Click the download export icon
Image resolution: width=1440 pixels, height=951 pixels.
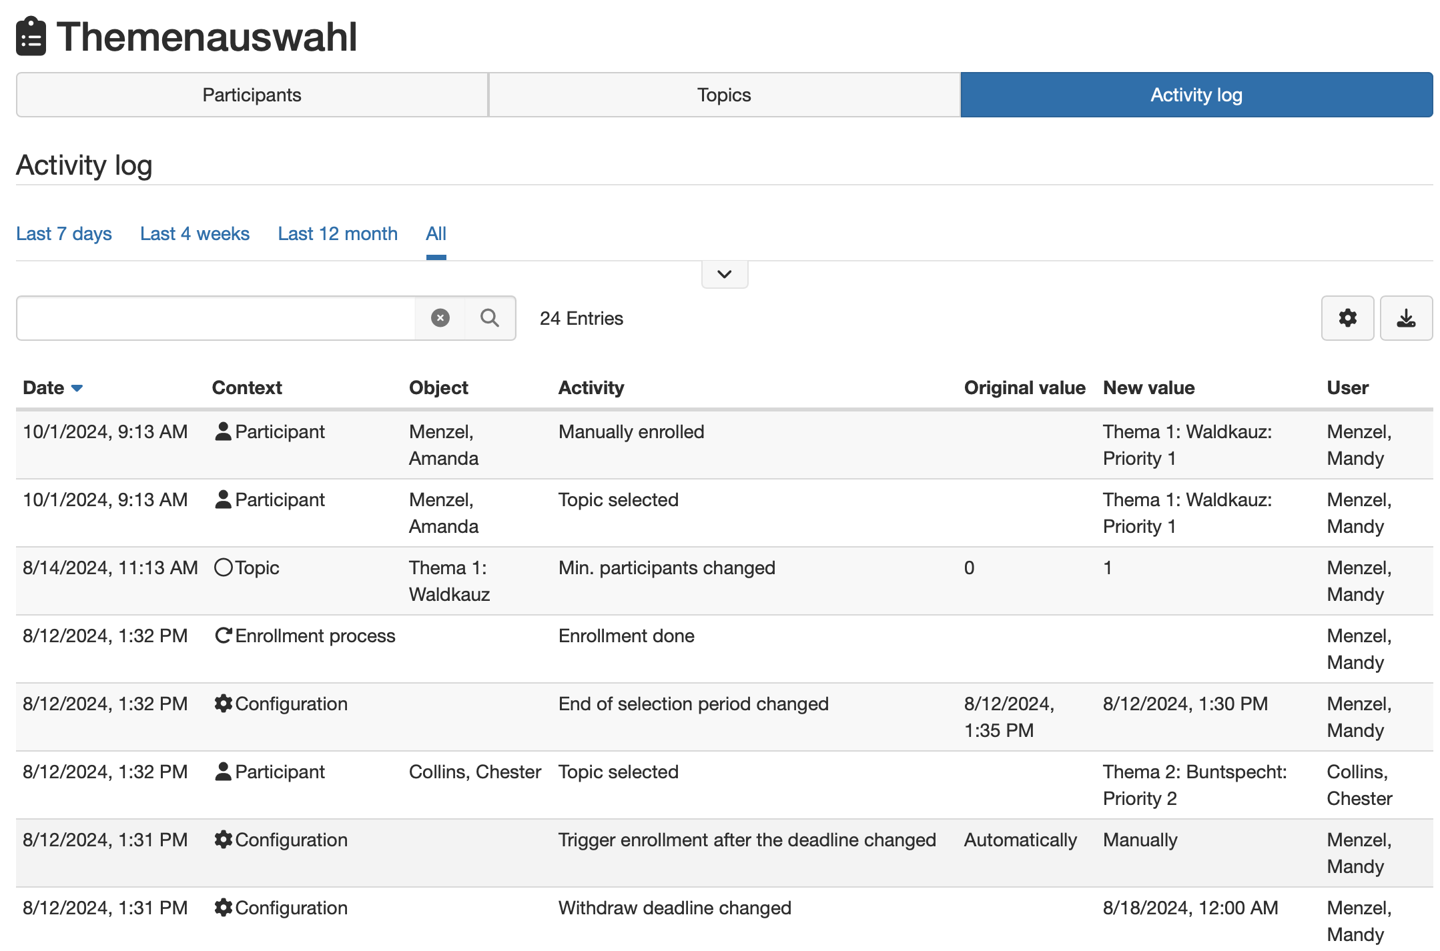(1406, 318)
